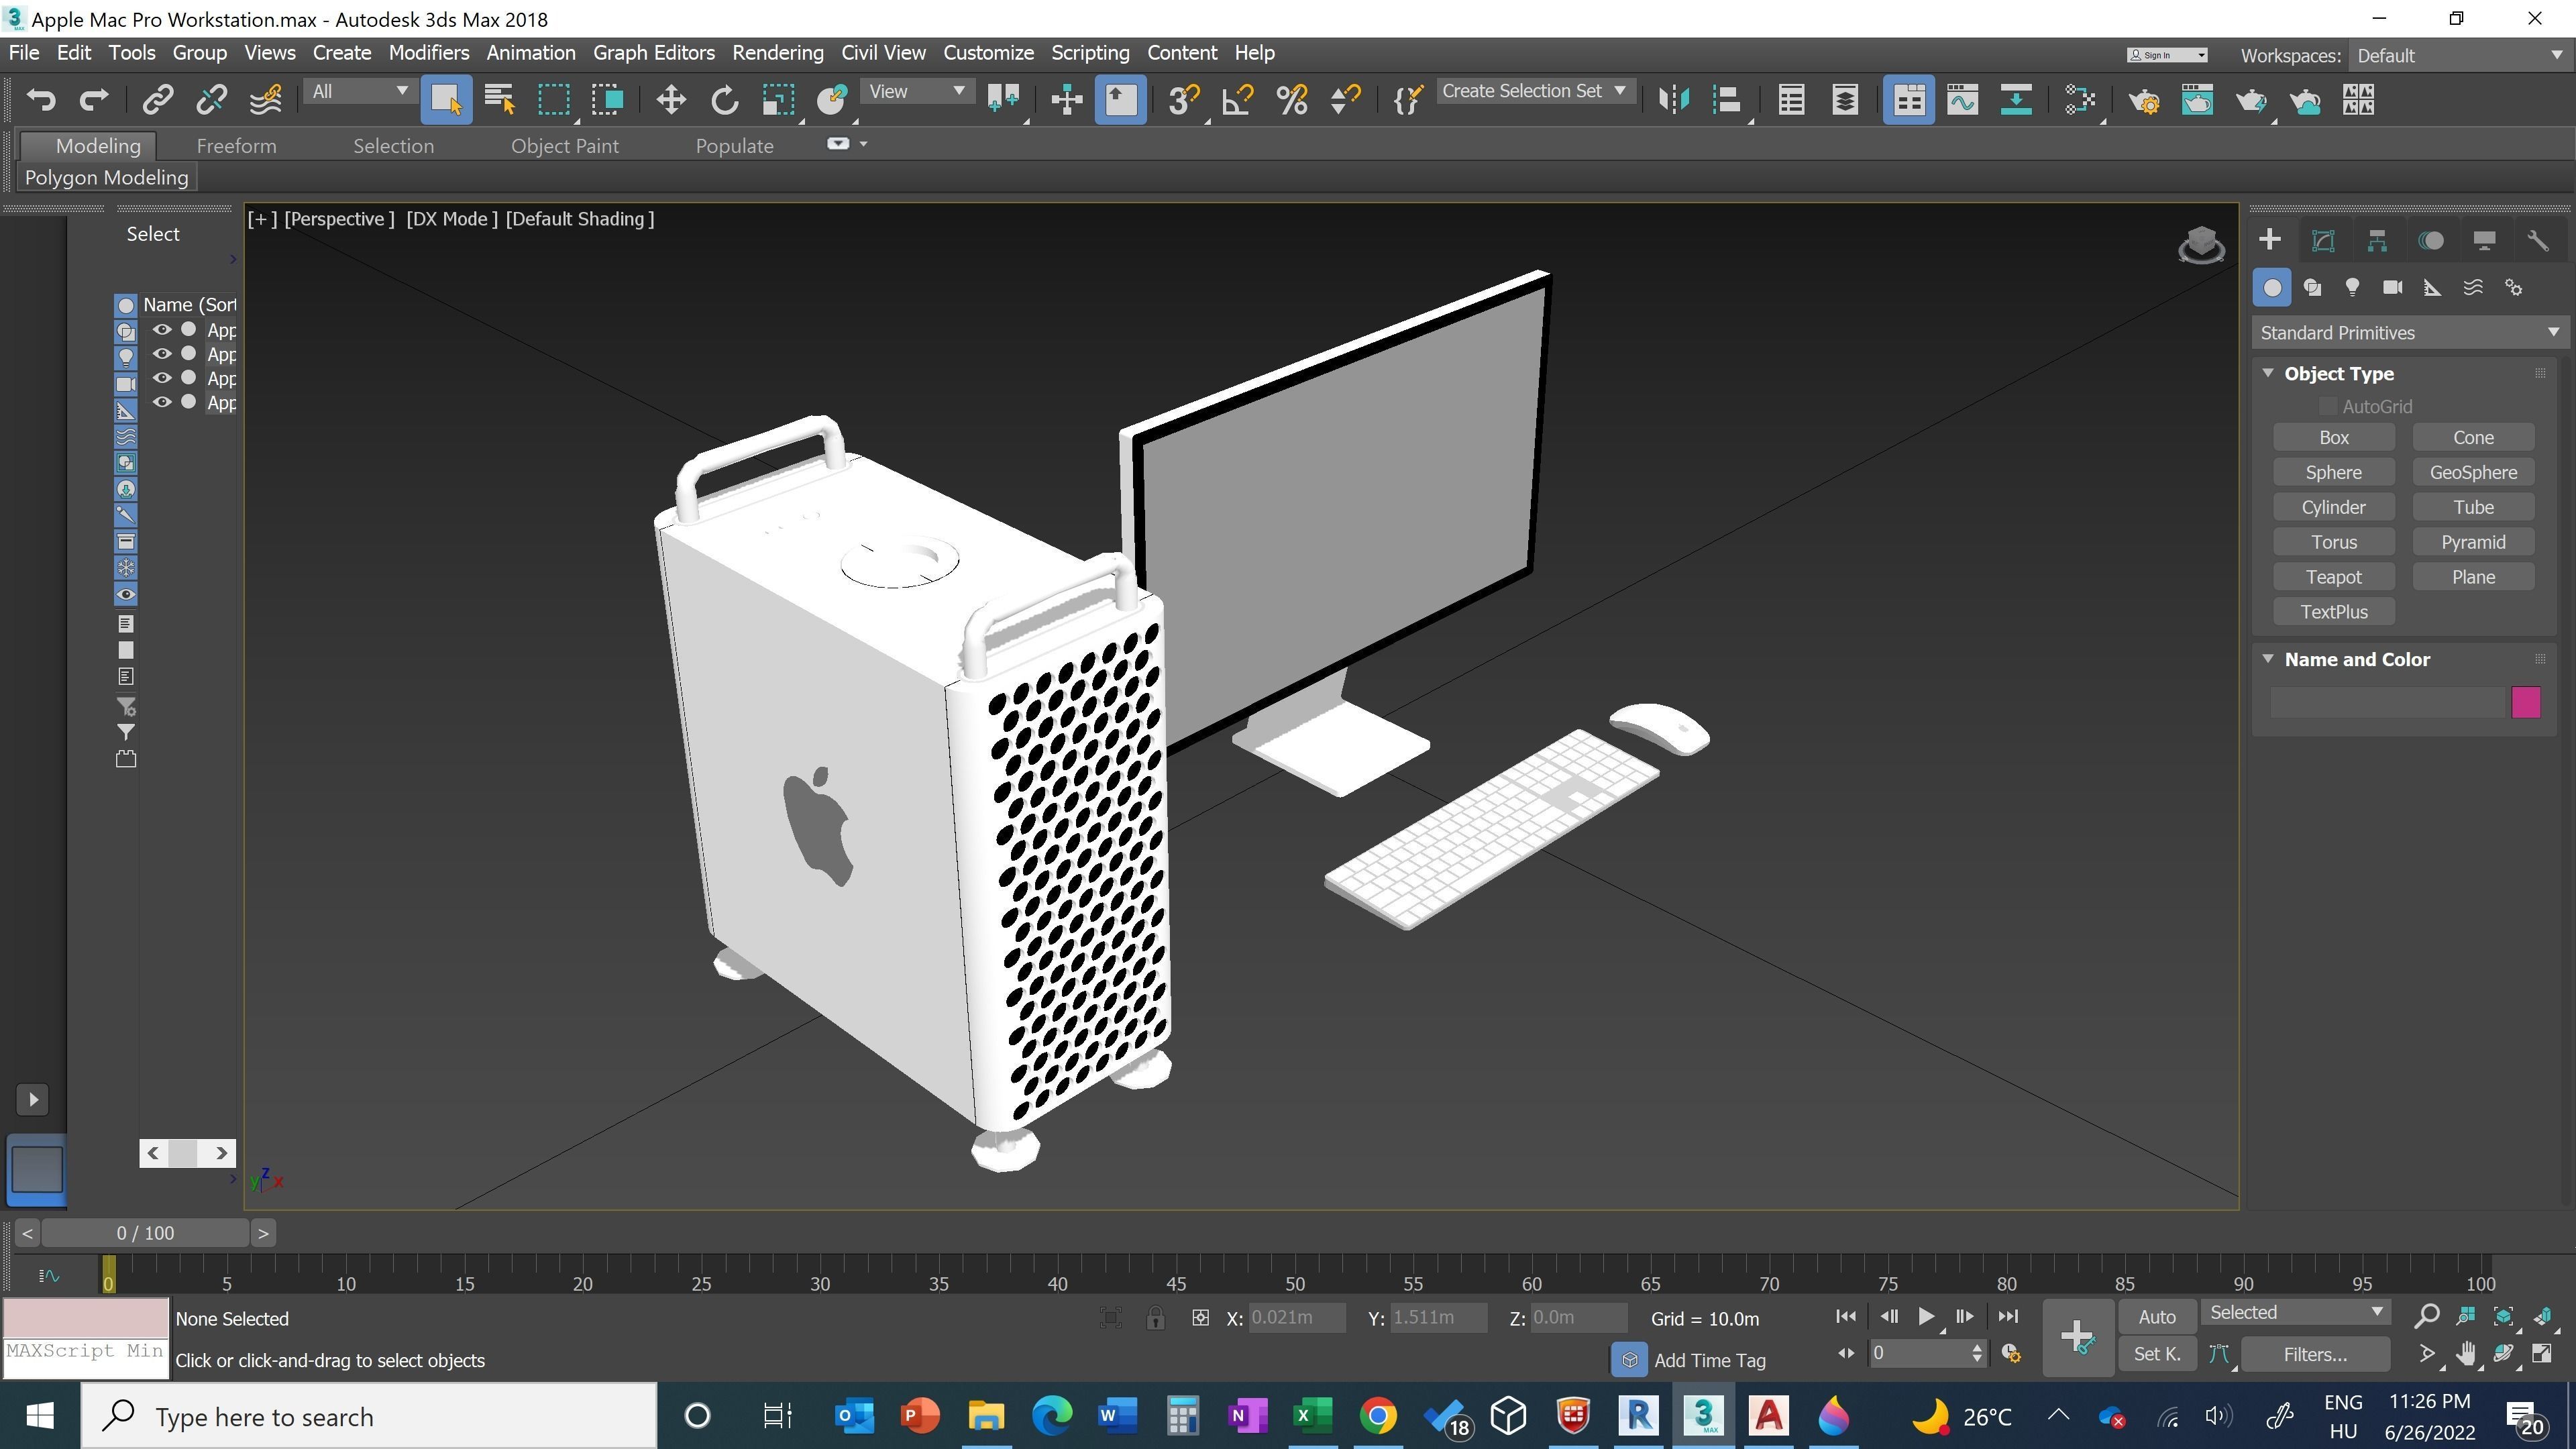Toggle the AutoGrid checkbox

click(2328, 406)
